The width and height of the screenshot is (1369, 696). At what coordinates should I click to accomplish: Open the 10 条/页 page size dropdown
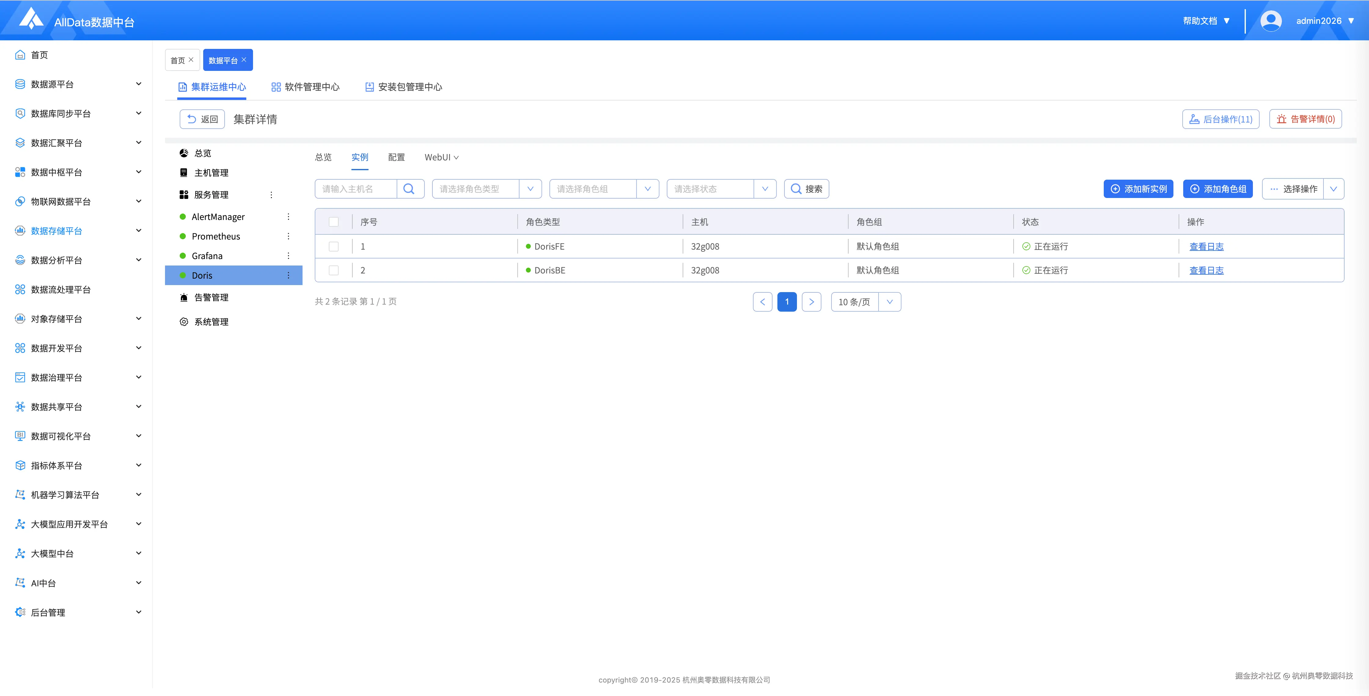click(865, 302)
